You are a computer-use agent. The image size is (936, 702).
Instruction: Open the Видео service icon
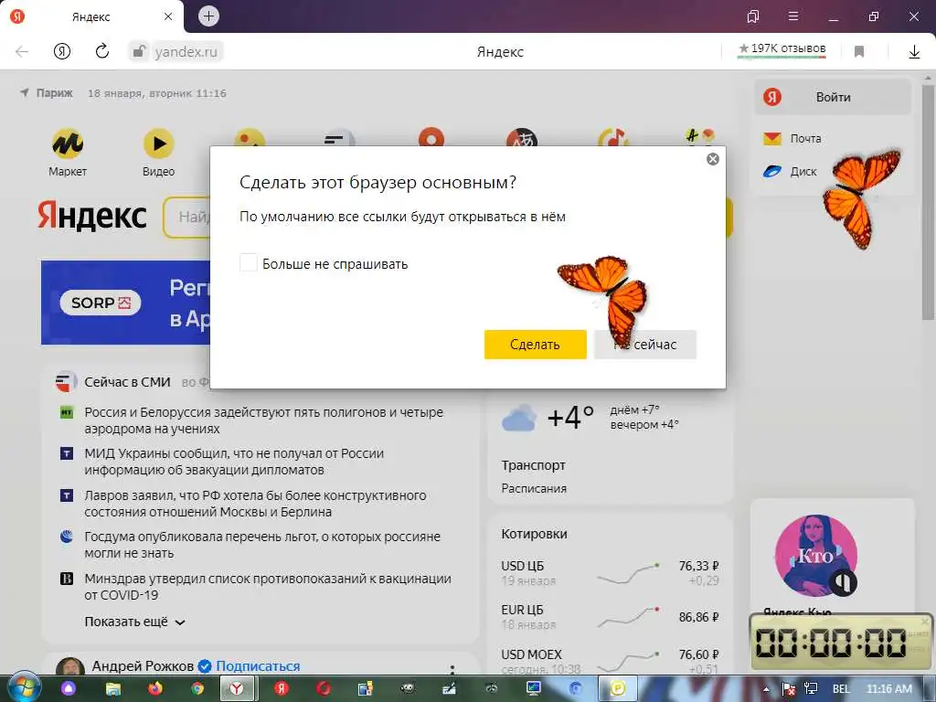159,153
